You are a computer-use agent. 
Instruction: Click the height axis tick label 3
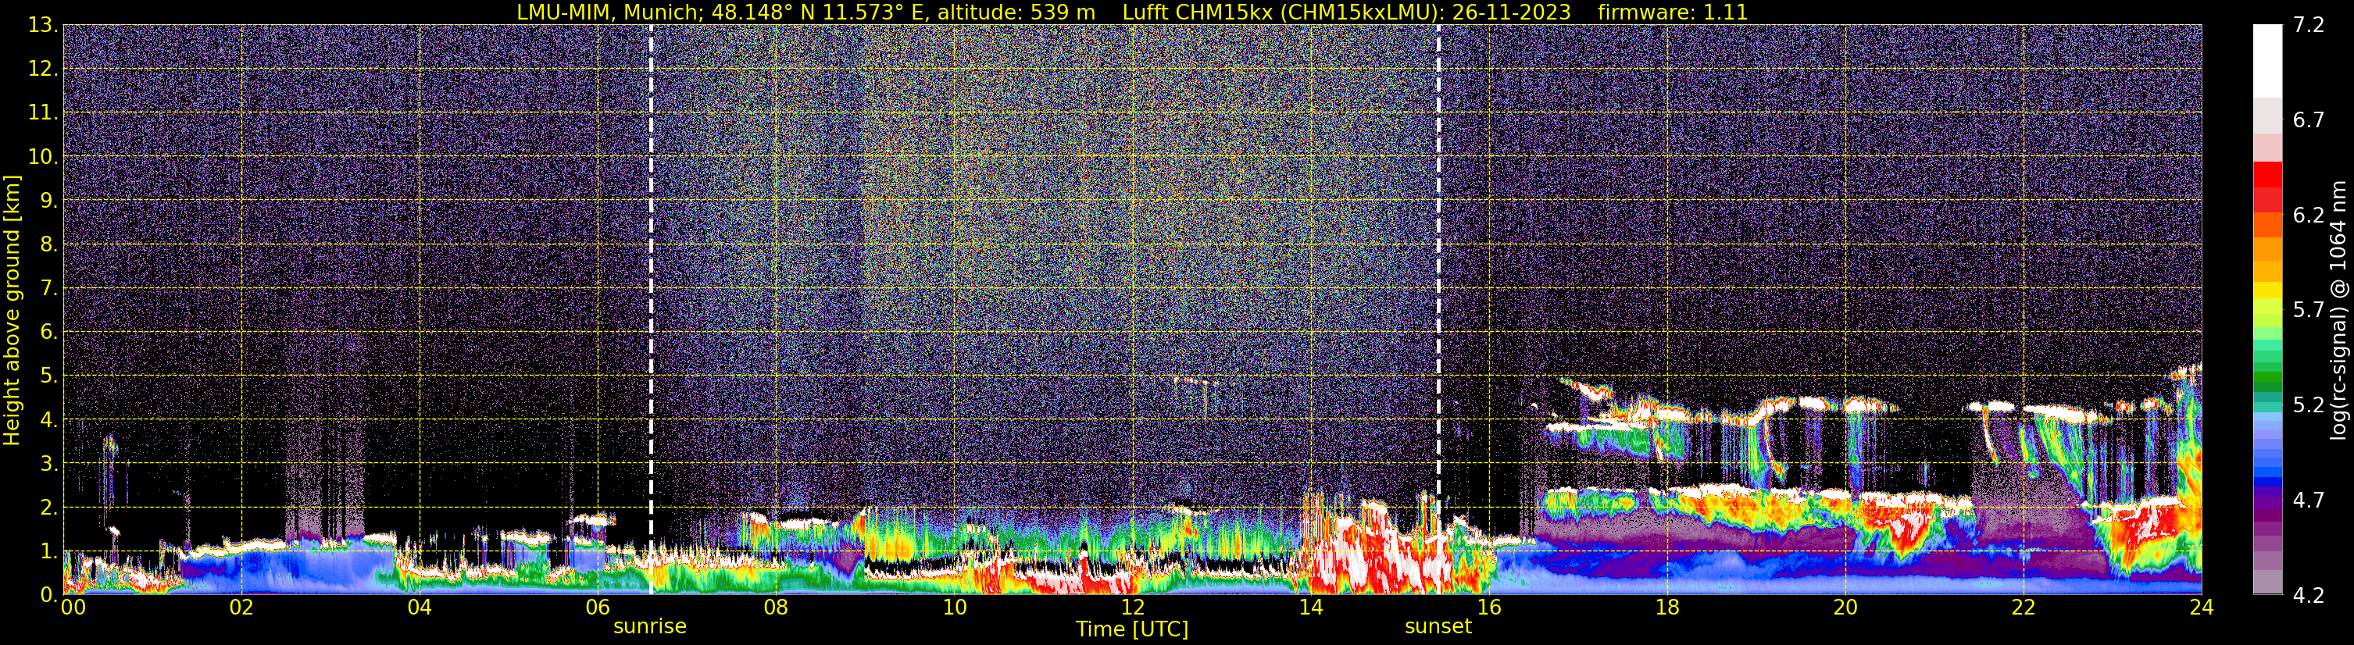pyautogui.click(x=48, y=463)
